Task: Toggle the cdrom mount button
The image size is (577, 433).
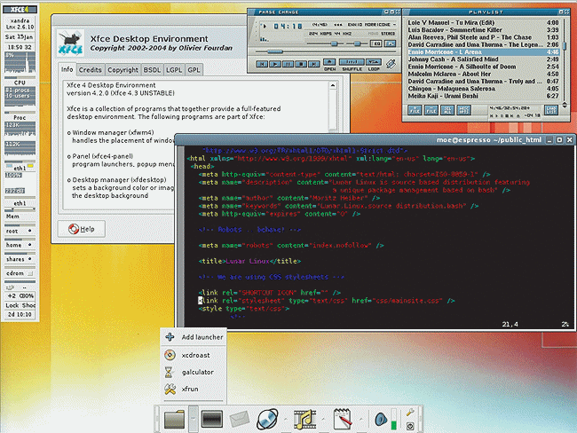Action: pyautogui.click(x=30, y=273)
